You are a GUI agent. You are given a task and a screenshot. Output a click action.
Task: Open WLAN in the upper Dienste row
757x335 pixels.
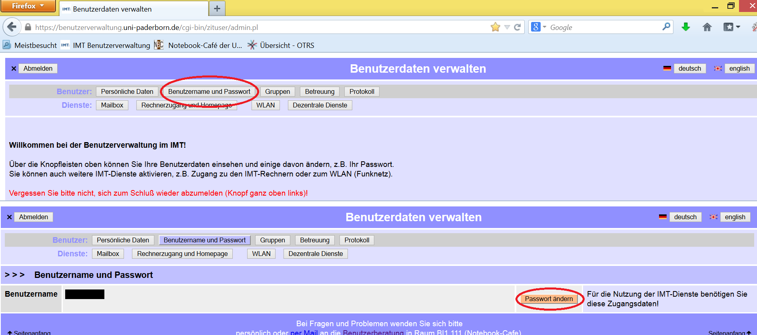tap(266, 105)
